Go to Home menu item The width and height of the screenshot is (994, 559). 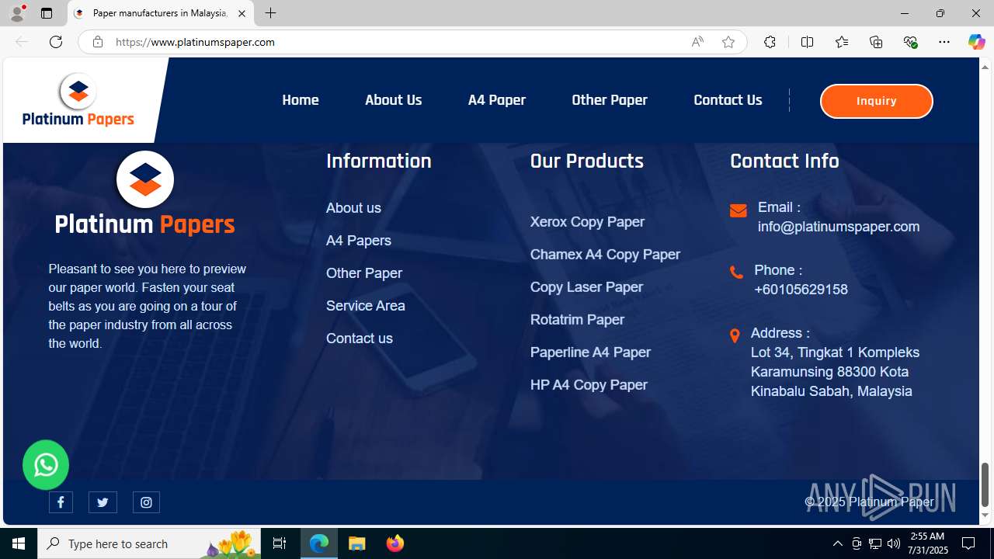pyautogui.click(x=301, y=100)
